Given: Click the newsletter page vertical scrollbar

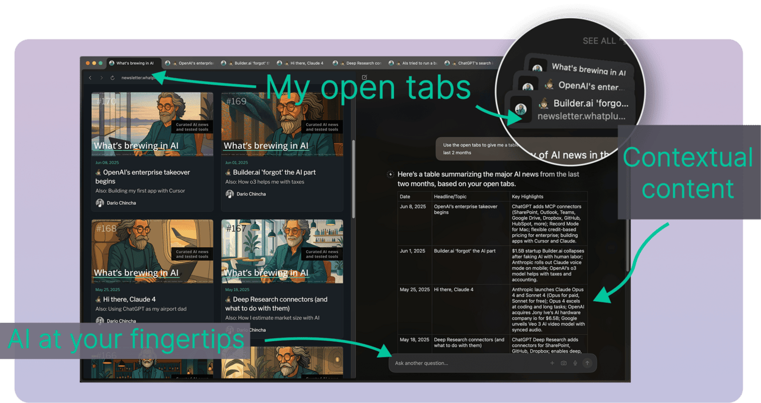Looking at the screenshot, I should (353, 179).
